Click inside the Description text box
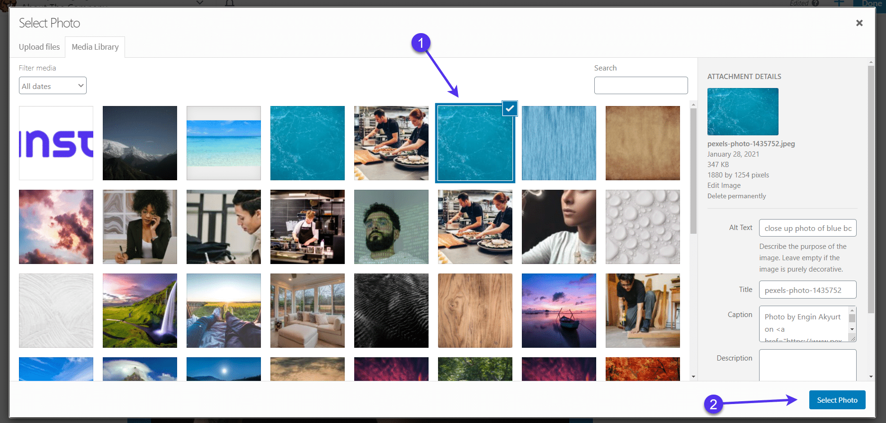Viewport: 886px width, 423px height. click(807, 364)
